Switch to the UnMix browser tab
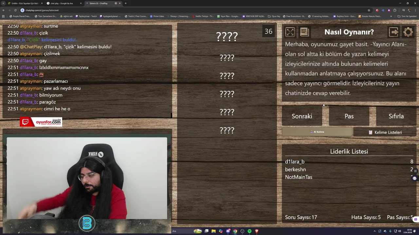This screenshot has height=235, width=419. [25, 3]
